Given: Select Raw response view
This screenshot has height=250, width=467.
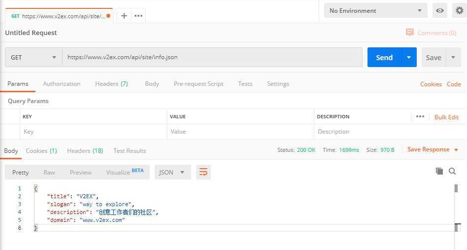Looking at the screenshot, I should [x=49, y=172].
